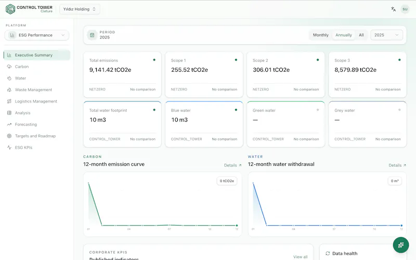
Task: Click the Data health heading
Action: click(x=345, y=253)
